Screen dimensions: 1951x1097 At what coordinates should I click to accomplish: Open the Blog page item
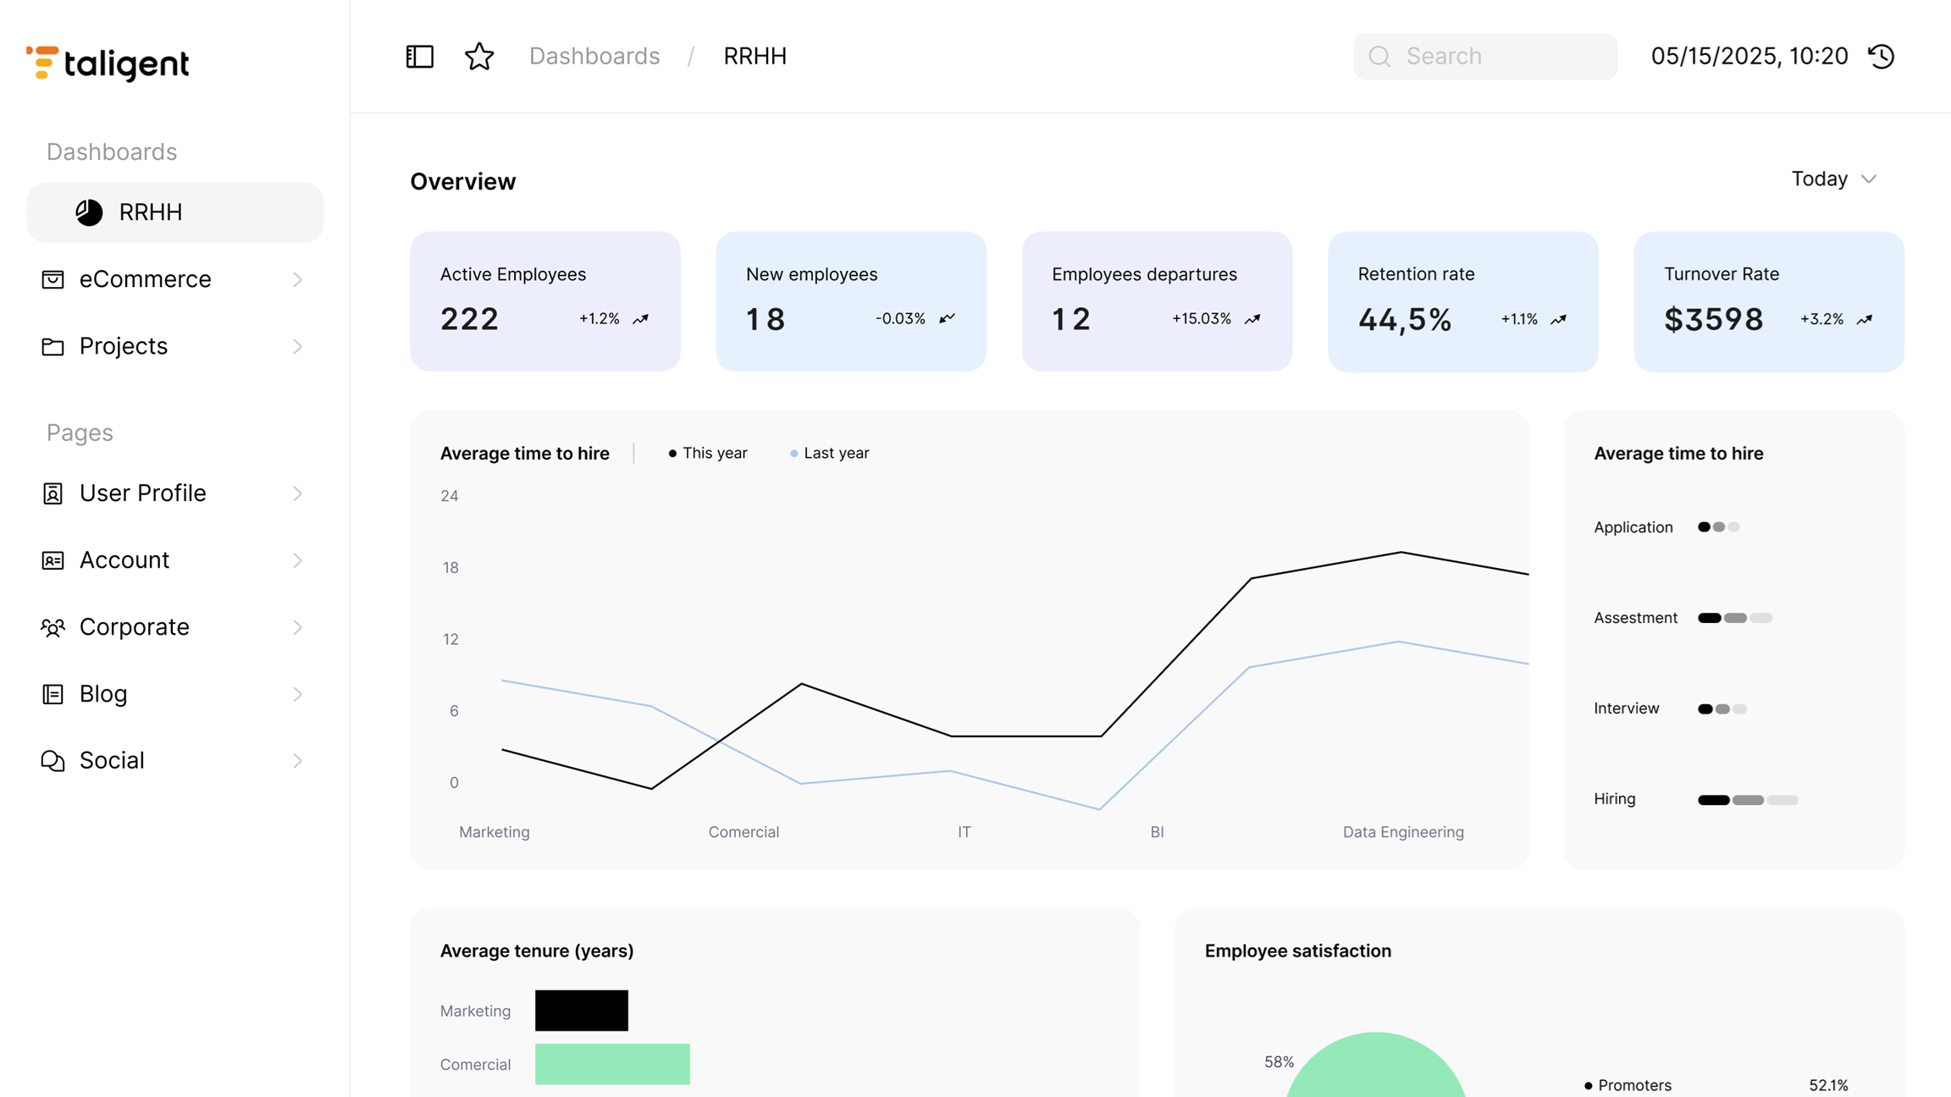pos(175,694)
